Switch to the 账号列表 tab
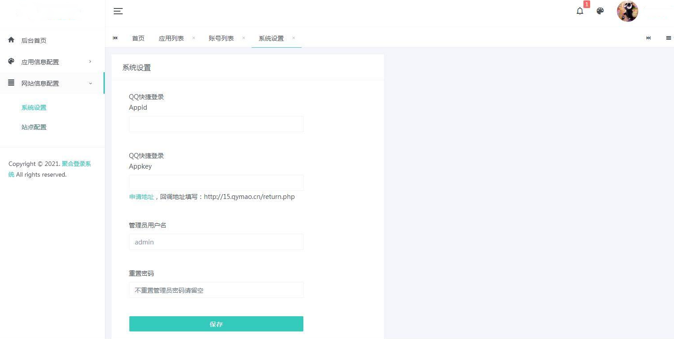 (x=221, y=38)
